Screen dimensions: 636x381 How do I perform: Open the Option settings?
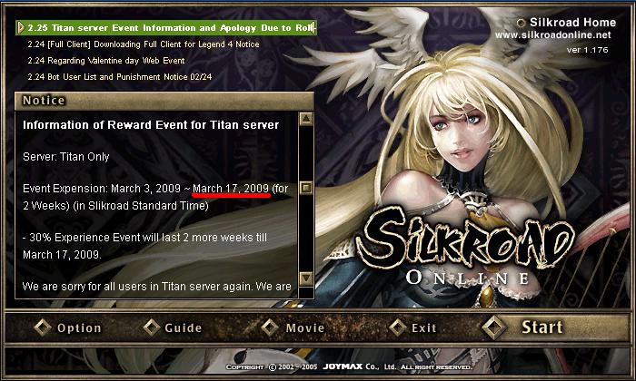(x=79, y=328)
